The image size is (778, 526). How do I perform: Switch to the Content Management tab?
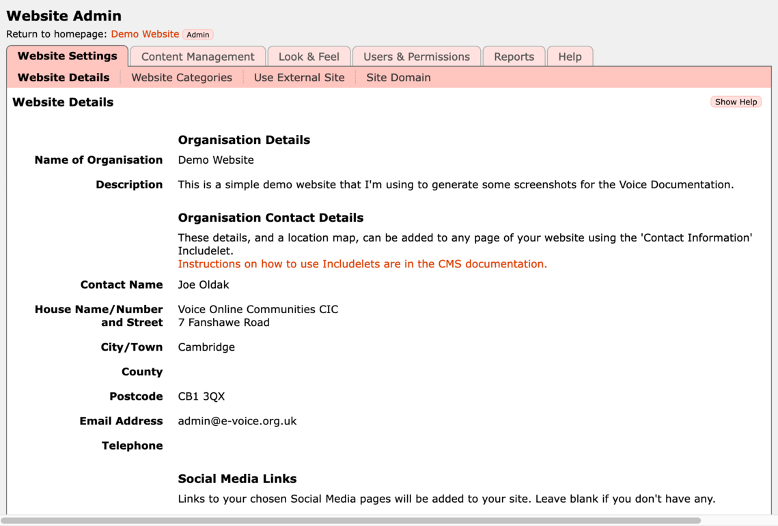[x=197, y=57]
